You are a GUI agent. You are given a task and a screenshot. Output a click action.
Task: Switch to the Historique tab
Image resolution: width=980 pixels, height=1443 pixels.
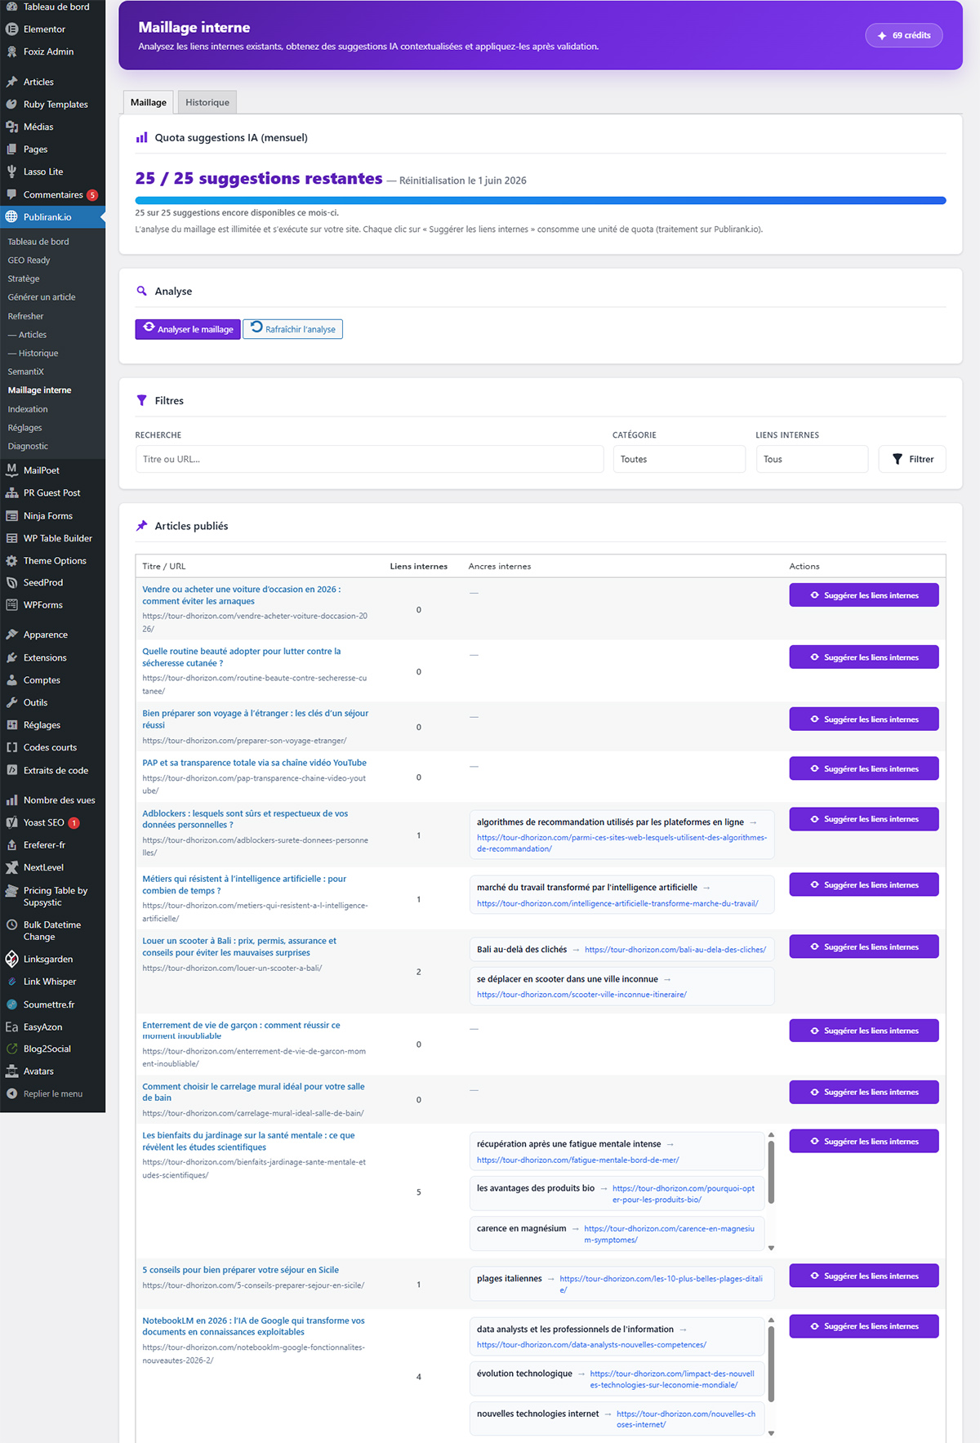click(x=207, y=102)
